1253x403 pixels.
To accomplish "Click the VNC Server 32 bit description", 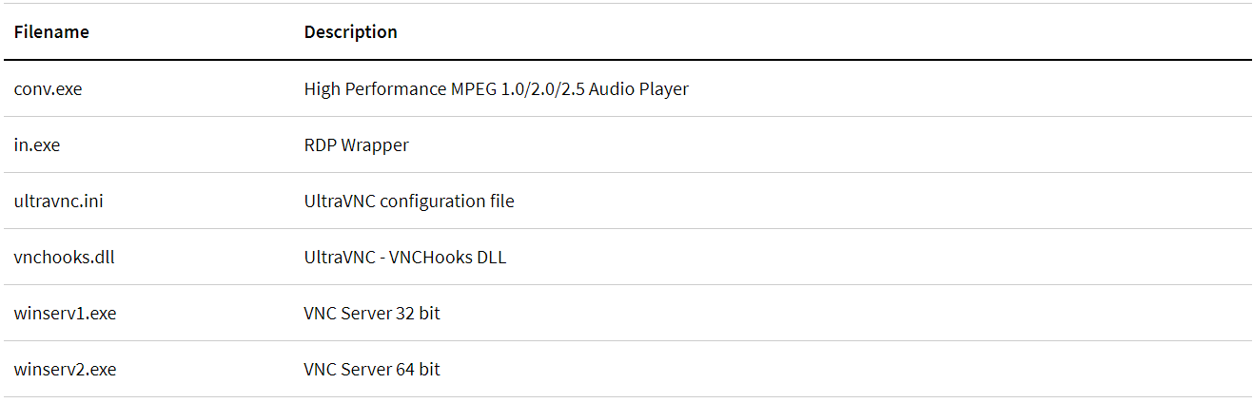I will click(x=372, y=313).
